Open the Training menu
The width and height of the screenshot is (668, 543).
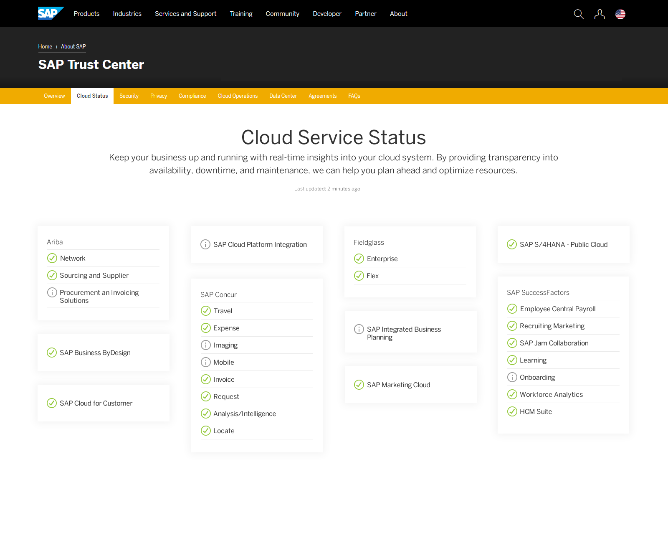tap(241, 14)
